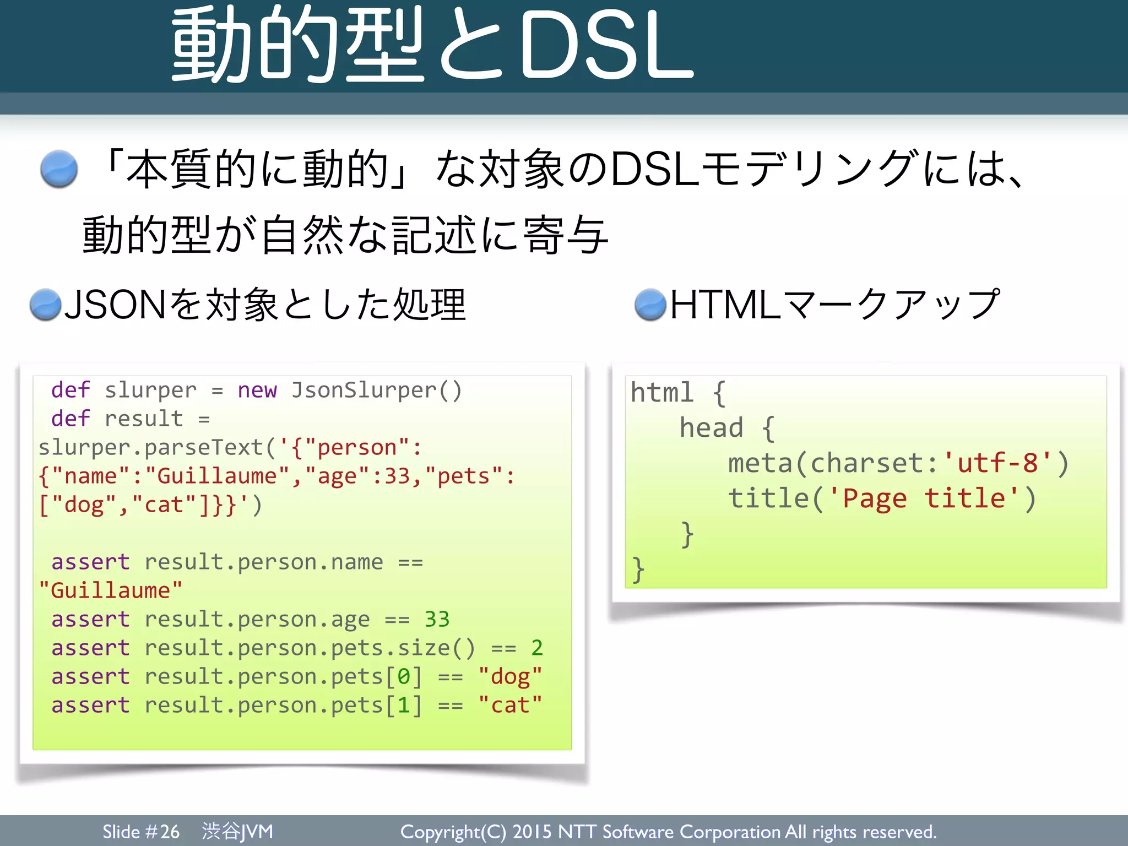Click the standalone "Guillaume" string line

110,590
